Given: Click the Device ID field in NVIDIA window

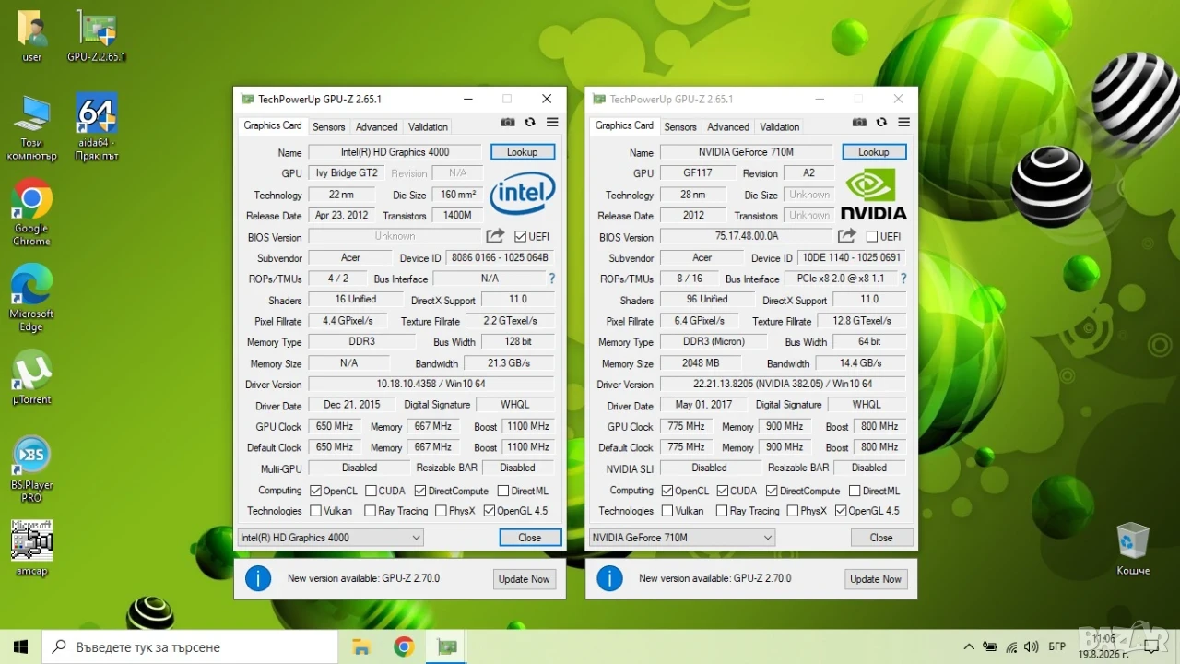Looking at the screenshot, I should point(852,258).
